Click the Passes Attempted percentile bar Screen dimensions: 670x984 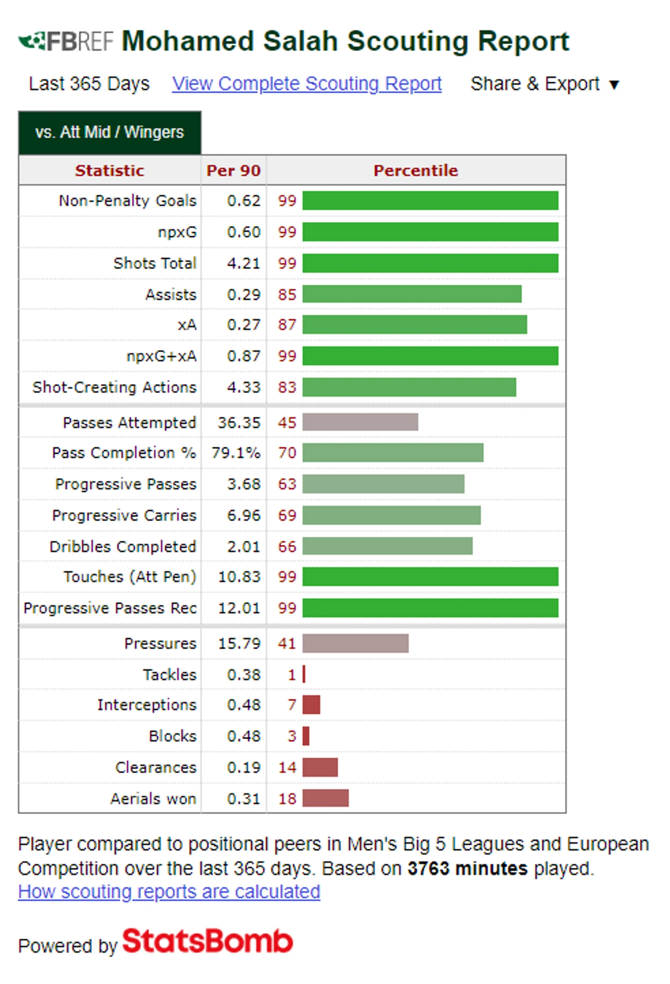coord(360,422)
